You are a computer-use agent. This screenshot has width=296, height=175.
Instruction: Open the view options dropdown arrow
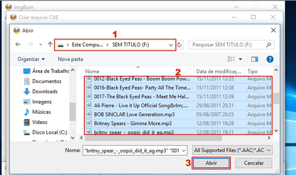pyautogui.click(x=240, y=59)
